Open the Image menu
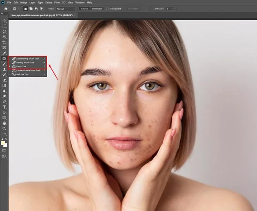The image size is (257, 211). tap(24, 3)
